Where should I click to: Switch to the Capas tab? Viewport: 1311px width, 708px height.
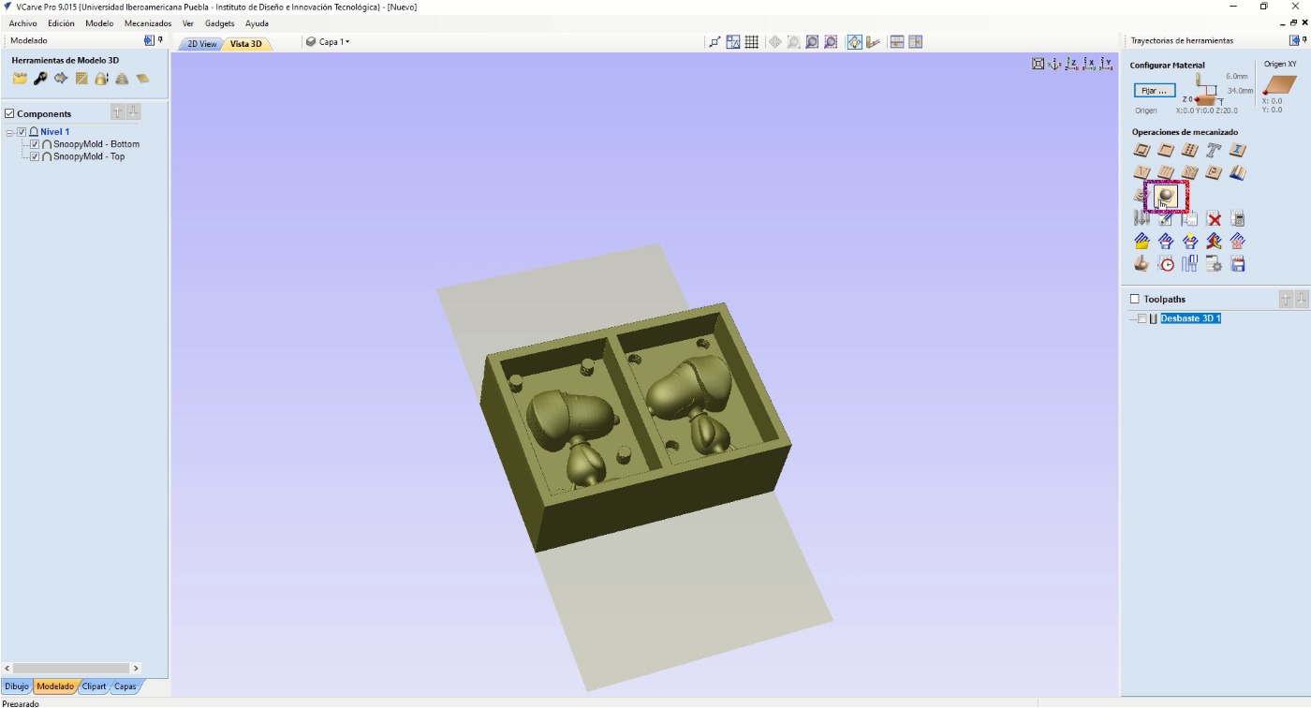[x=125, y=686]
